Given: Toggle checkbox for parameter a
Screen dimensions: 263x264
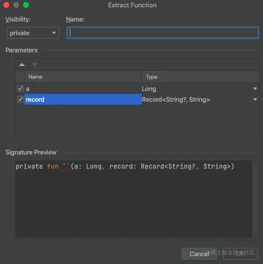Looking at the screenshot, I should pyautogui.click(x=21, y=88).
